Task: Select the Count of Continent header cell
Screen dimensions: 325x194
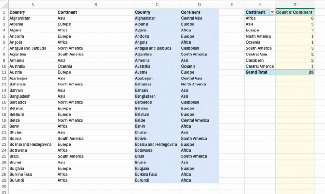Action: (x=295, y=12)
